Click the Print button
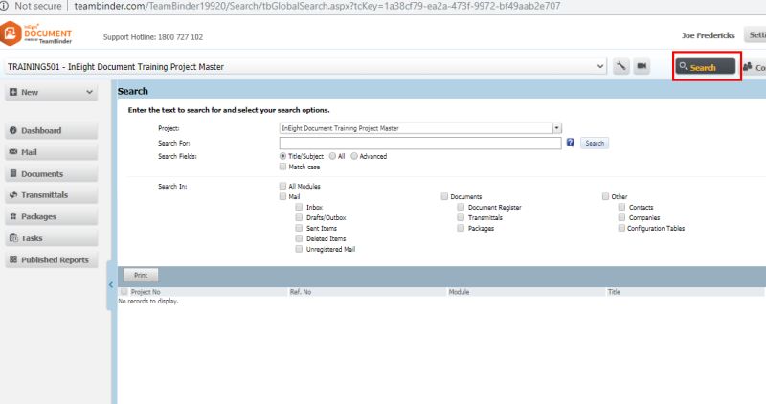The image size is (766, 404). pyautogui.click(x=141, y=276)
